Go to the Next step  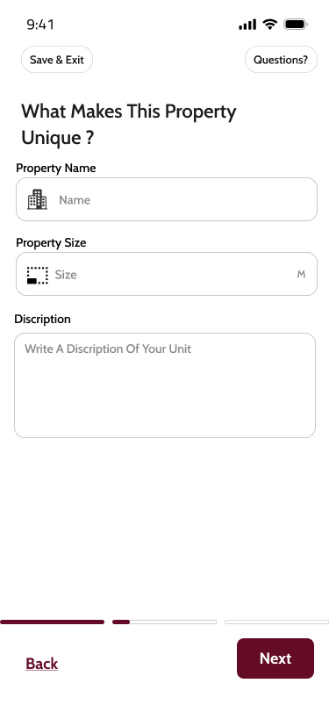275,658
